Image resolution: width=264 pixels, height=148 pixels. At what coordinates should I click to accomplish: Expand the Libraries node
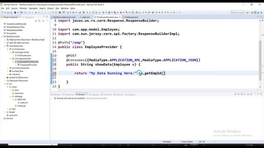coord(7,74)
